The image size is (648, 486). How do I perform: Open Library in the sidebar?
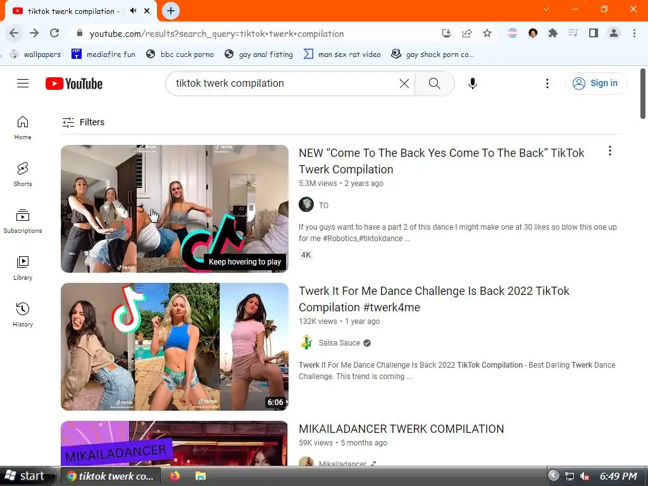23,268
